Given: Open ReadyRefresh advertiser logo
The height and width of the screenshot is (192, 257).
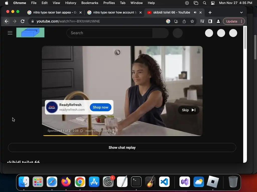Looking at the screenshot, I should pos(52,107).
